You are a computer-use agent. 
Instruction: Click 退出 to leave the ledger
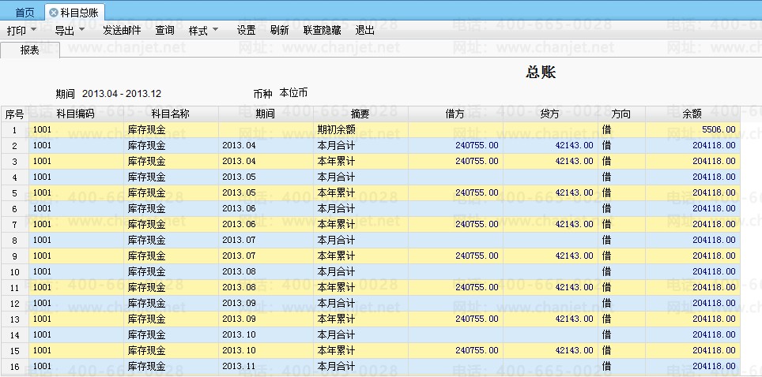point(365,31)
